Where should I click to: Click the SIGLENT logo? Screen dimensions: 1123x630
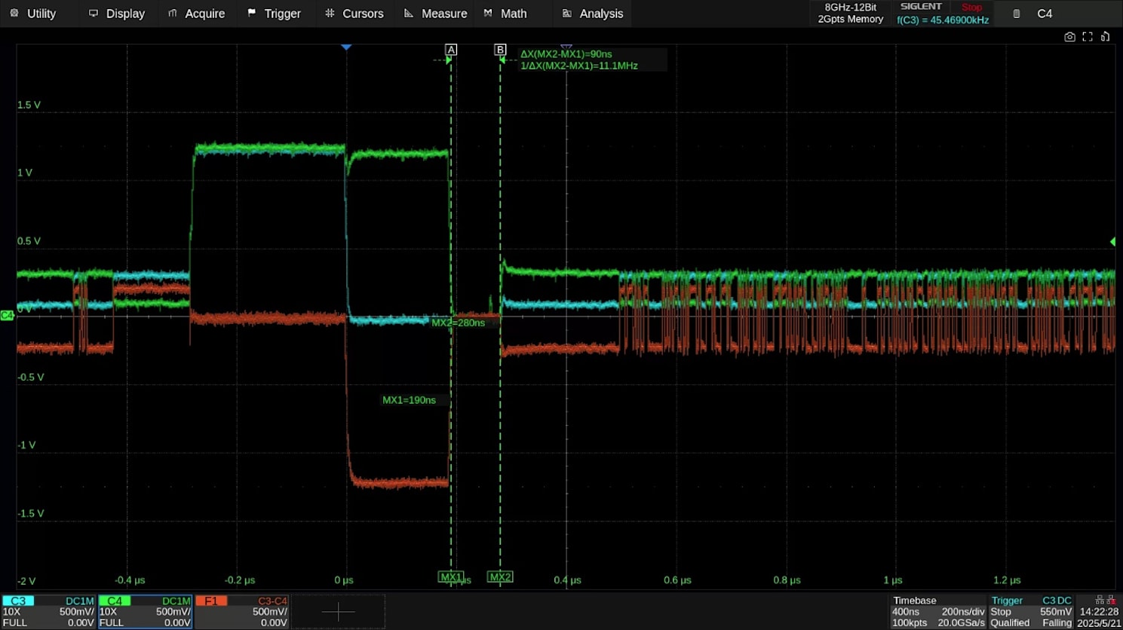pyautogui.click(x=921, y=7)
